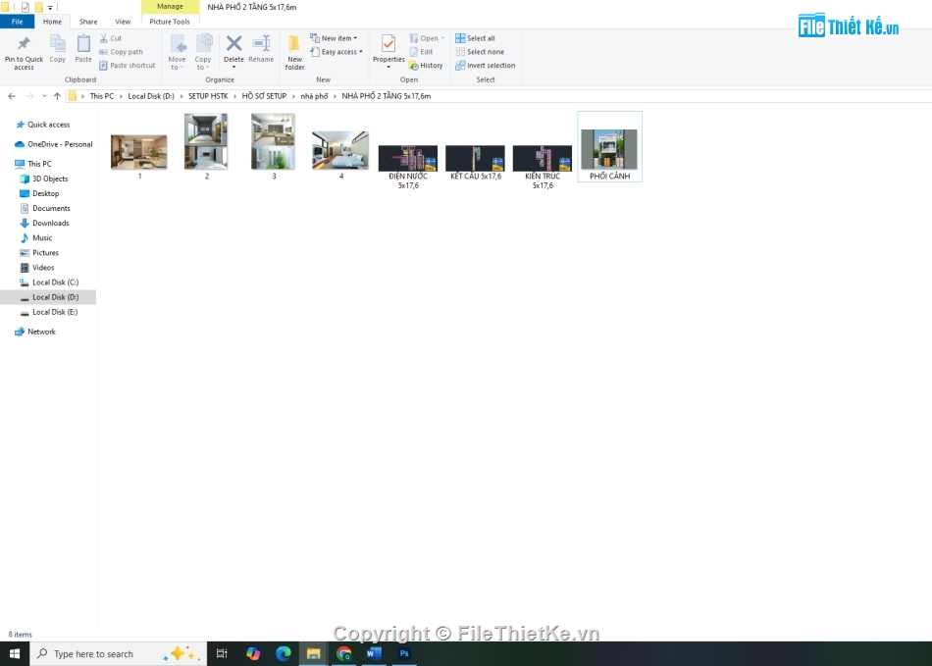
Task: Click the Up one level arrow
Action: pos(57,96)
